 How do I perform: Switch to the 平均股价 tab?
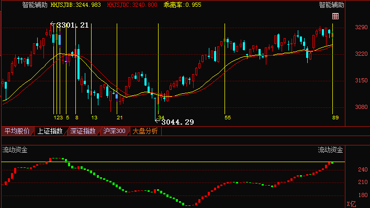(x=17, y=131)
